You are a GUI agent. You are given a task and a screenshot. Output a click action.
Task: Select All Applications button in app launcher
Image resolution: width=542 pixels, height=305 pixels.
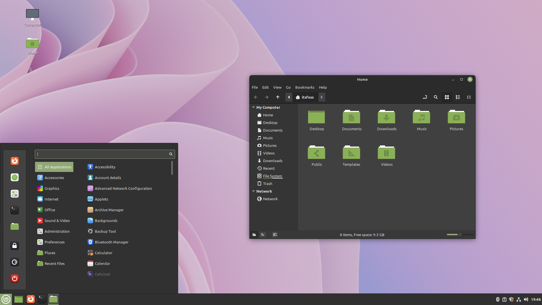point(55,167)
